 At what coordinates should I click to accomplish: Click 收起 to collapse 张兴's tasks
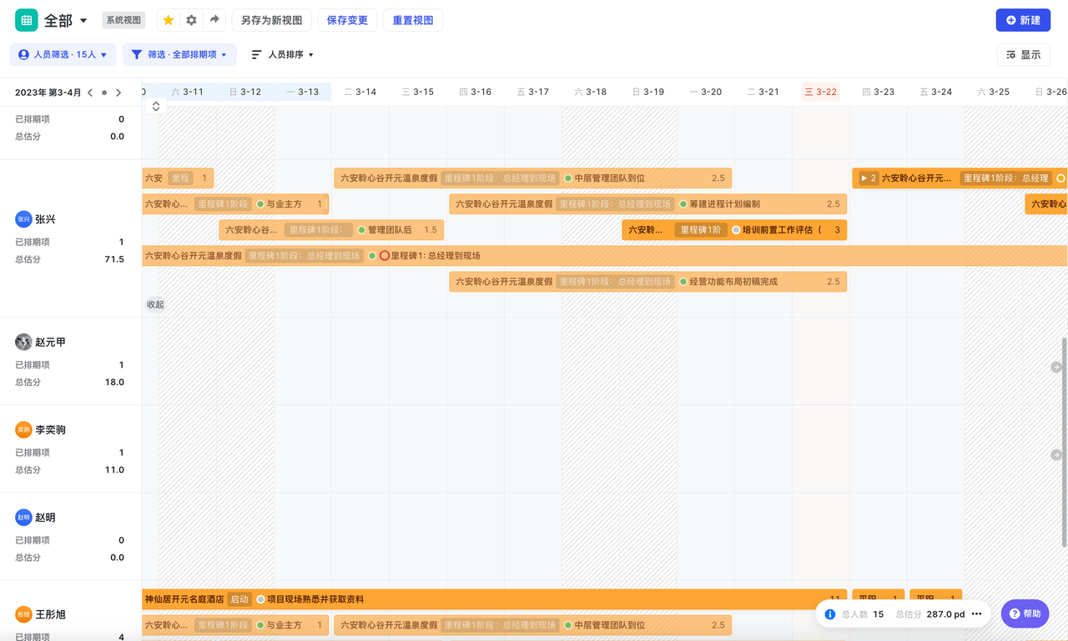pos(155,304)
